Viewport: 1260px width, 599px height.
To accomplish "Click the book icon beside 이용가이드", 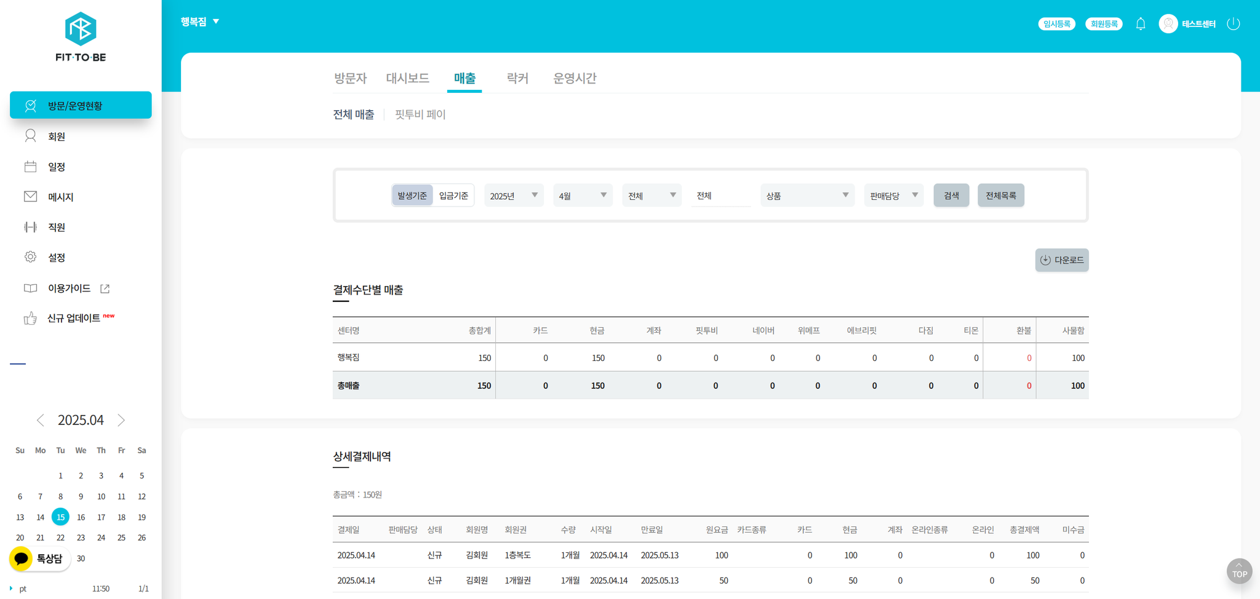I will [x=30, y=288].
